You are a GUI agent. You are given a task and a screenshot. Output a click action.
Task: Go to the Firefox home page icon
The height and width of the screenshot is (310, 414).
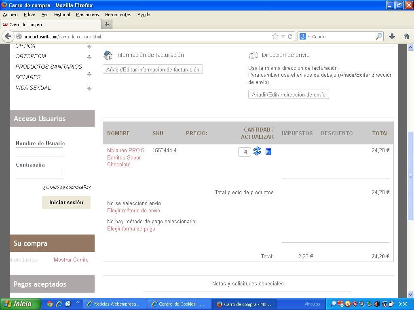(407, 36)
